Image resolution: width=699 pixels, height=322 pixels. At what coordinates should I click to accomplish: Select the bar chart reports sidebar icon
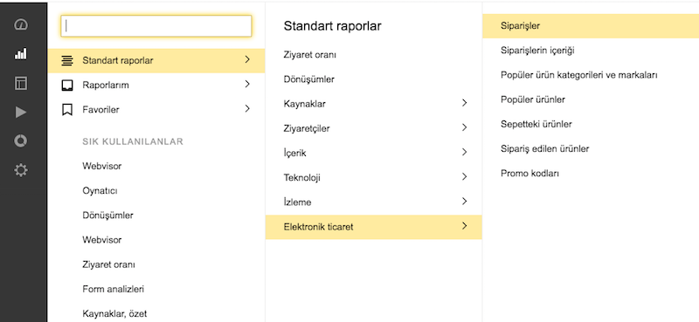pyautogui.click(x=21, y=54)
